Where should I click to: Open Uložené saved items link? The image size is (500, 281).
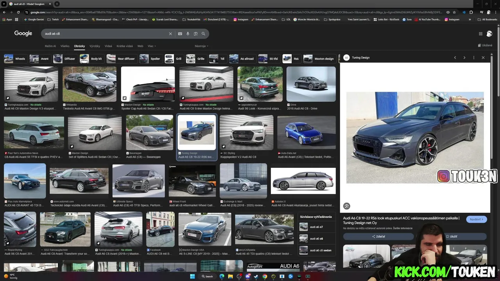click(x=485, y=45)
